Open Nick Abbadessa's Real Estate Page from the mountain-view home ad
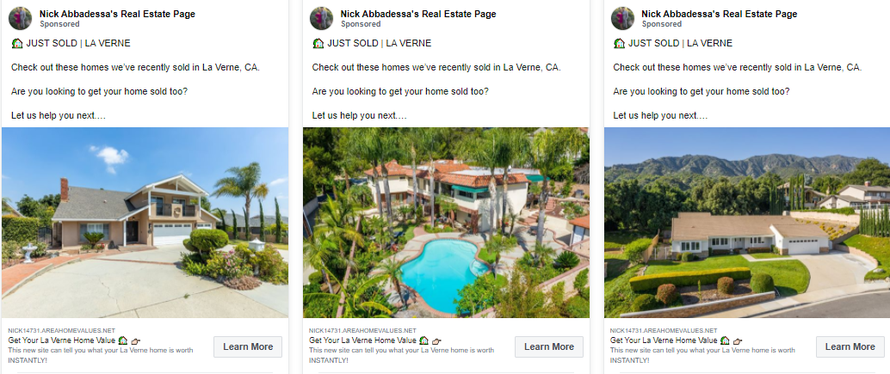890x374 pixels. pyautogui.click(x=720, y=14)
